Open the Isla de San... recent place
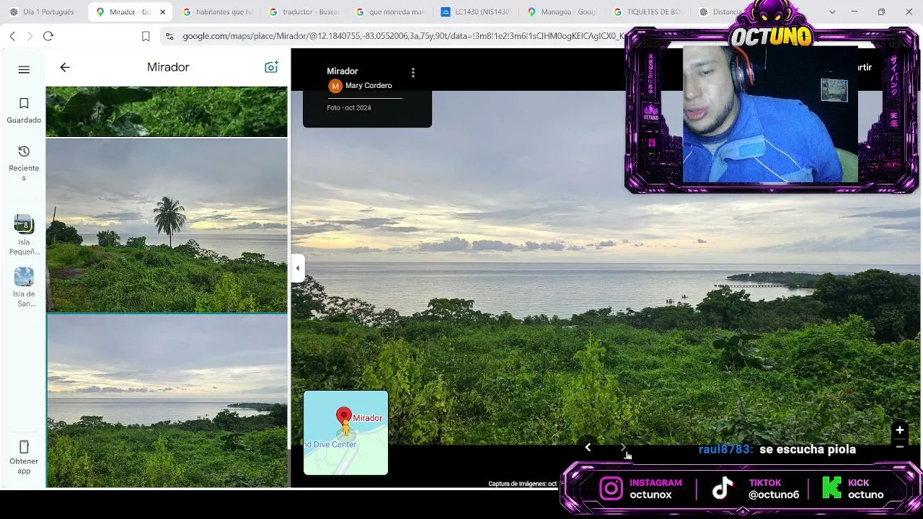The image size is (923, 519). pyautogui.click(x=24, y=288)
